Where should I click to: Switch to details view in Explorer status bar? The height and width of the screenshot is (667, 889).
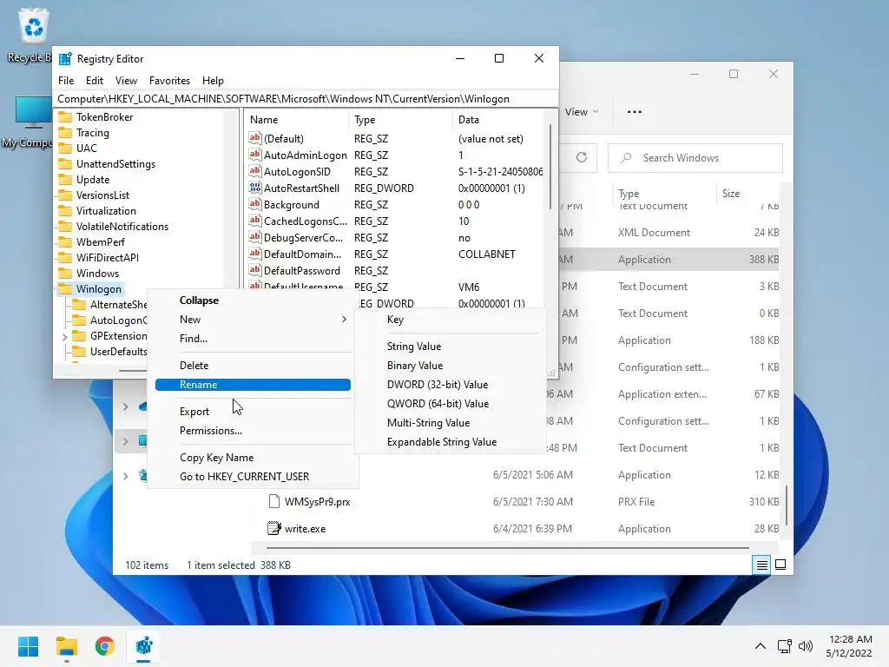tap(761, 565)
